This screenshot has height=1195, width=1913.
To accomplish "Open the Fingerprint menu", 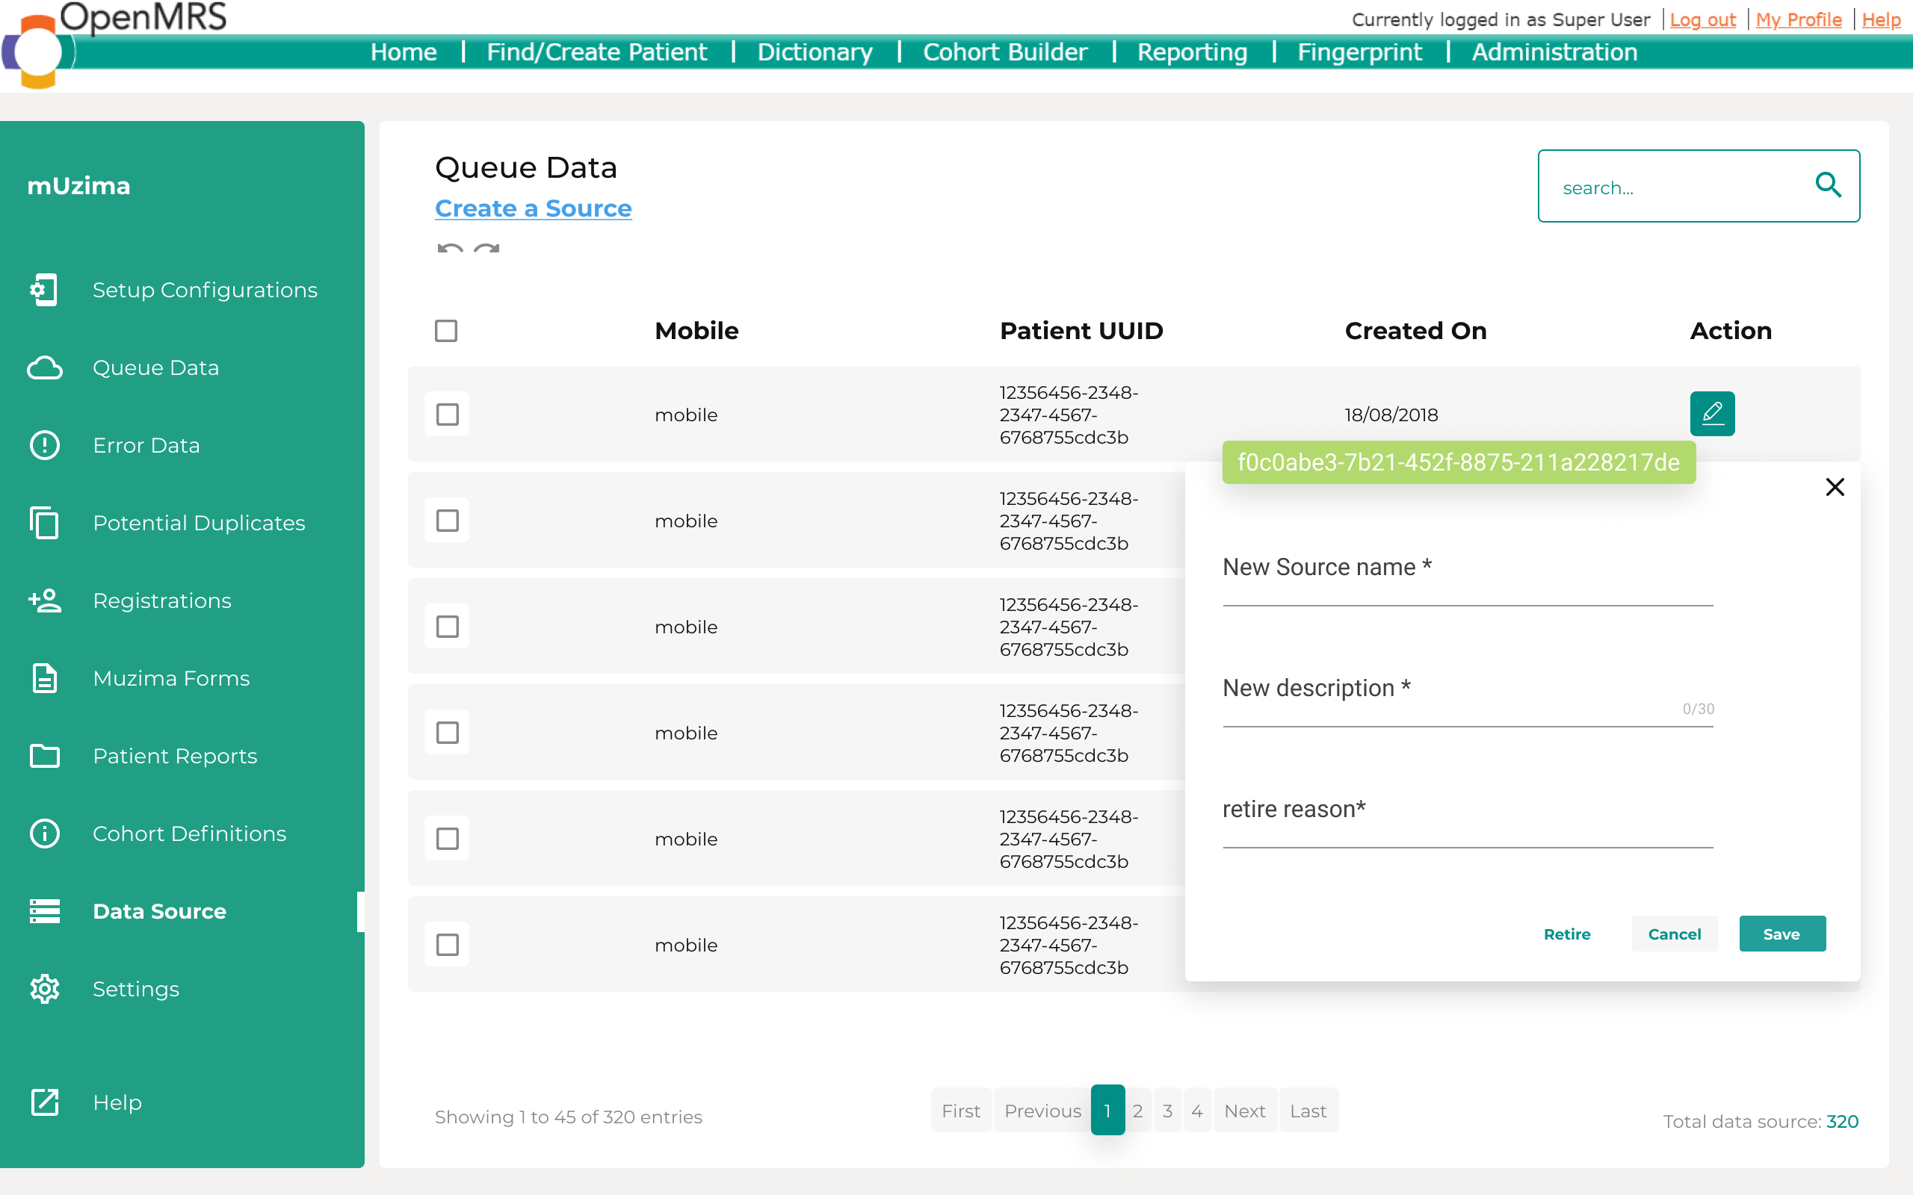I will (x=1360, y=52).
